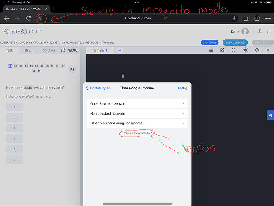This screenshot has height=206, width=274.
Task: Click the highlighted pods keyword
Action: click(28, 87)
